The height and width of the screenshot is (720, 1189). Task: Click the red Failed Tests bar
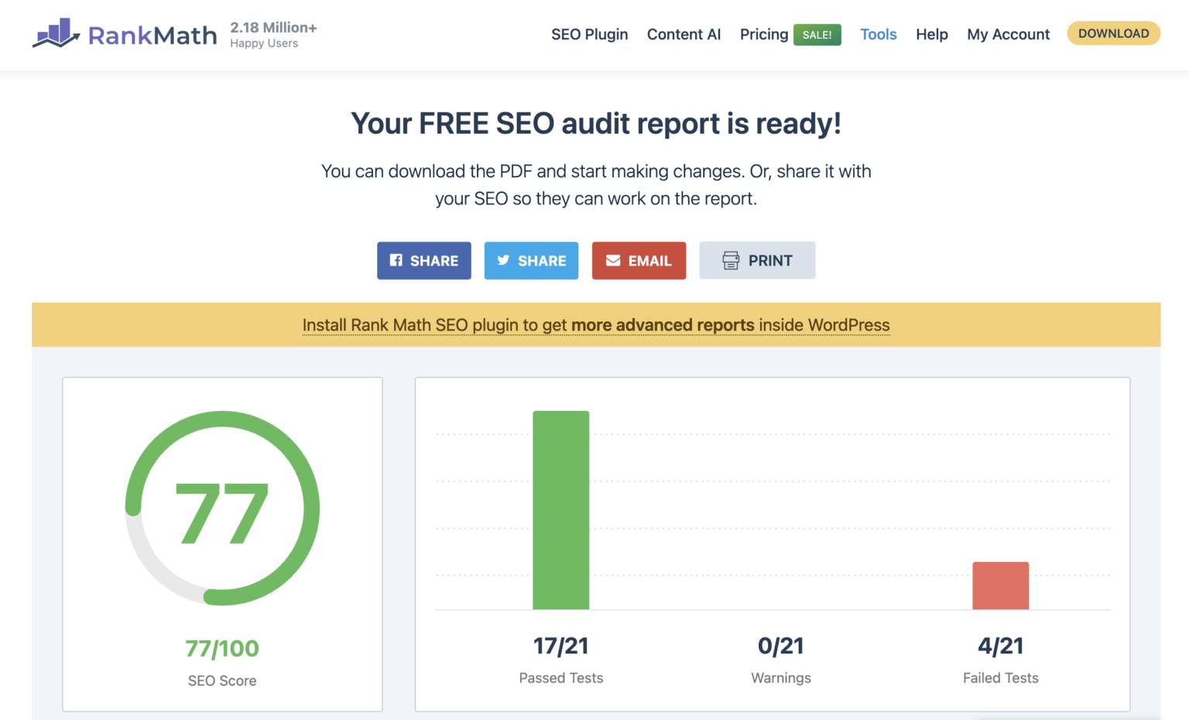pyautogui.click(x=1001, y=585)
